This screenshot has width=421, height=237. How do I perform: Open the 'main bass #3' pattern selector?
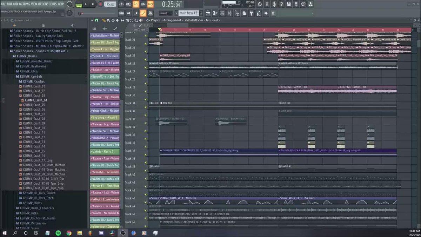click(x=189, y=13)
